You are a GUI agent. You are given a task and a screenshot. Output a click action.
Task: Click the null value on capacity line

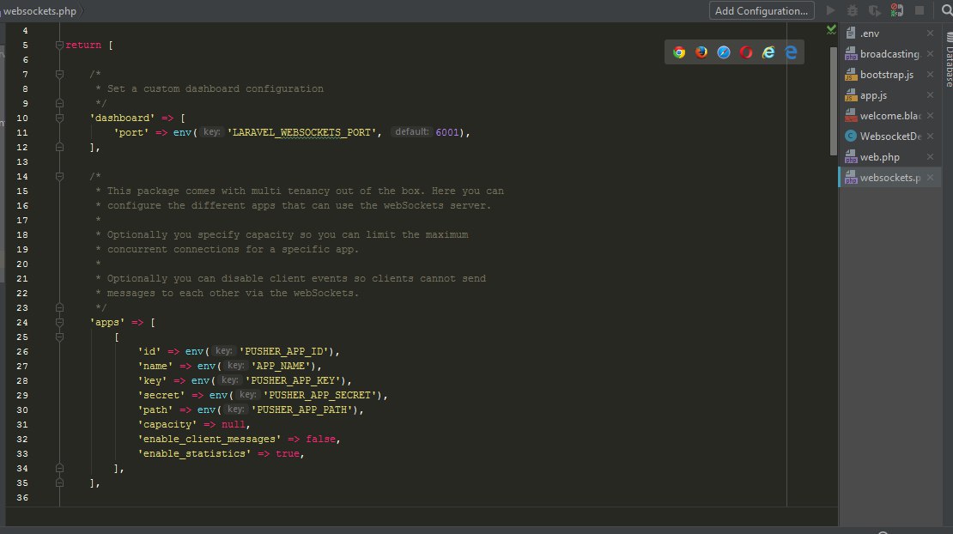234,424
